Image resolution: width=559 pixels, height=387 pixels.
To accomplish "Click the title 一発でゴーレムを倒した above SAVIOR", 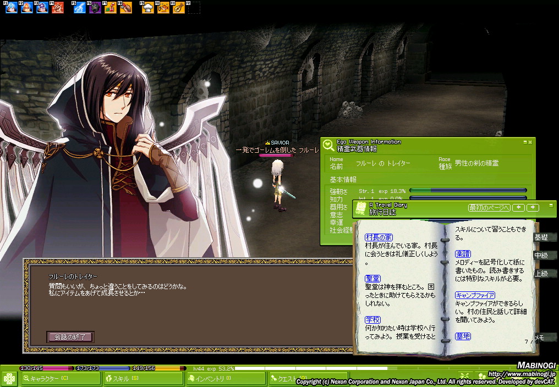I will [266, 150].
